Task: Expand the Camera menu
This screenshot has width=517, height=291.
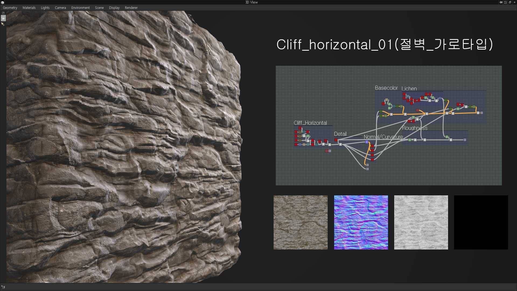Action: pyautogui.click(x=60, y=8)
